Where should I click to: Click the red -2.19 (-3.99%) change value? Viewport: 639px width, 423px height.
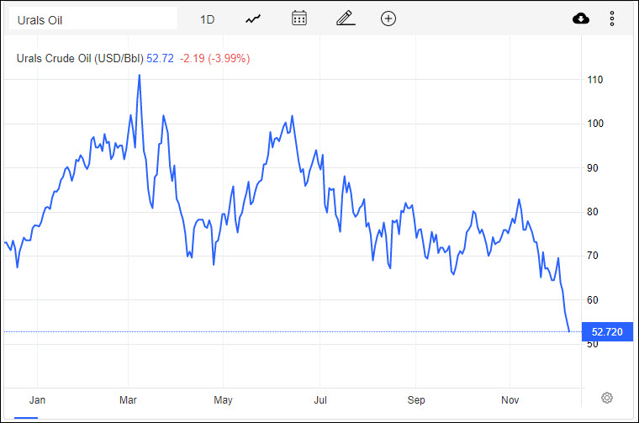click(214, 59)
